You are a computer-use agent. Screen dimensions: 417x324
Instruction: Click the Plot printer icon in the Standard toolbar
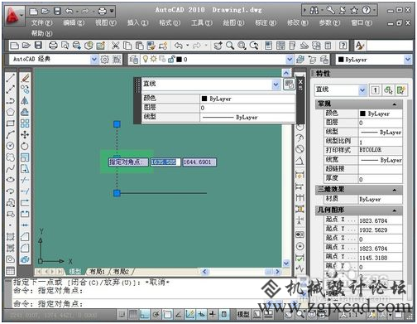click(x=53, y=46)
